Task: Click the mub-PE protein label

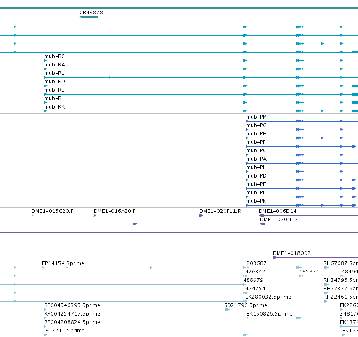Action: click(x=256, y=185)
